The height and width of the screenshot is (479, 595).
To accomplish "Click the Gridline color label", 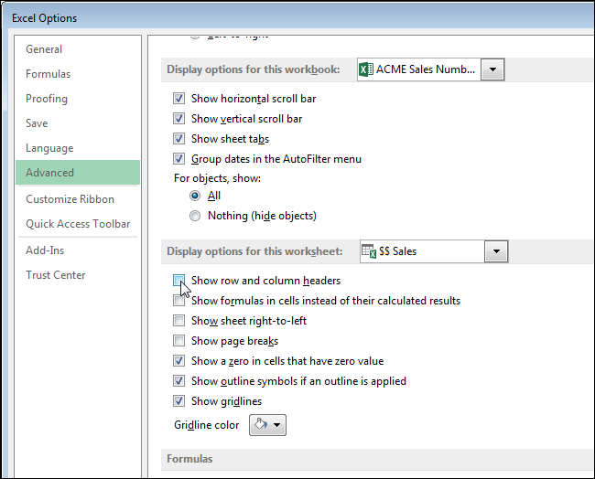I will point(207,425).
